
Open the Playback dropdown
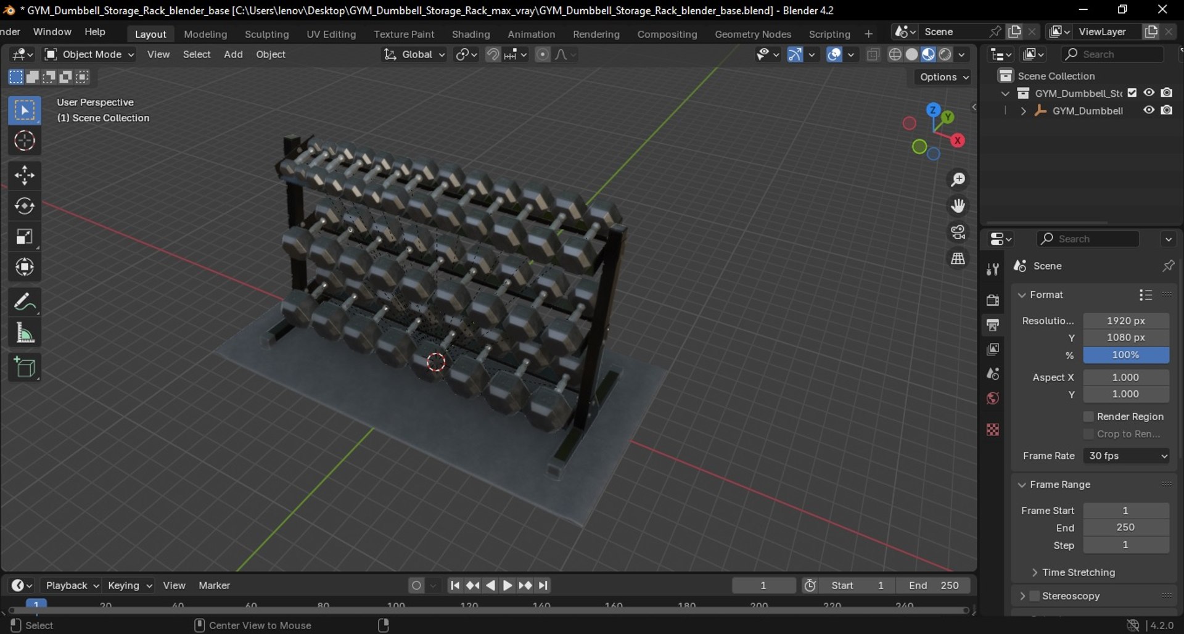point(72,585)
